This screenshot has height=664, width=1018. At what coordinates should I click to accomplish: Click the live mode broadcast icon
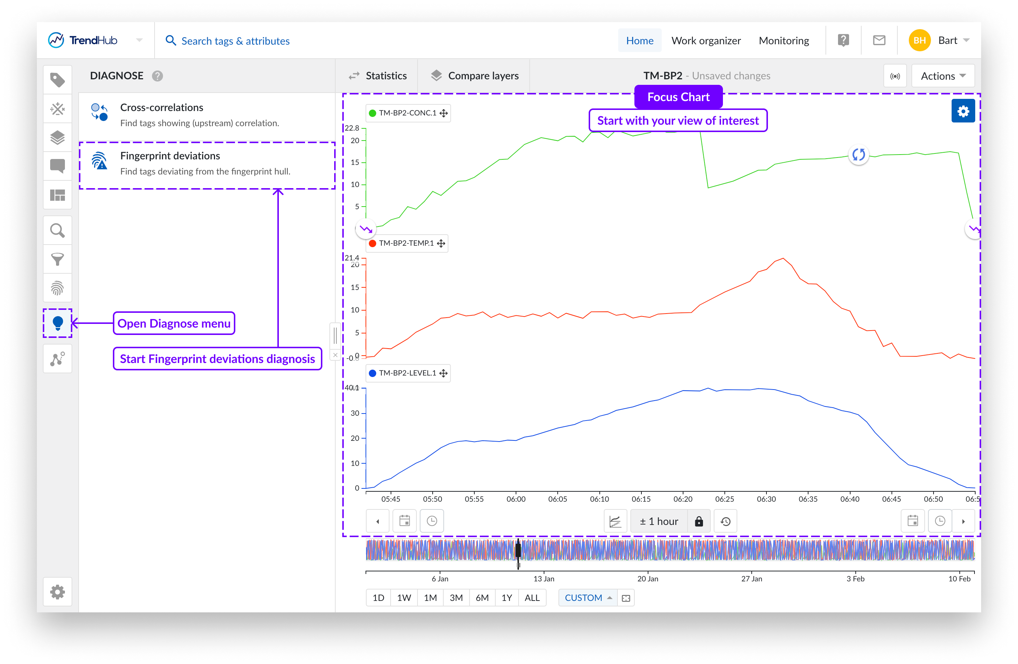pyautogui.click(x=894, y=76)
